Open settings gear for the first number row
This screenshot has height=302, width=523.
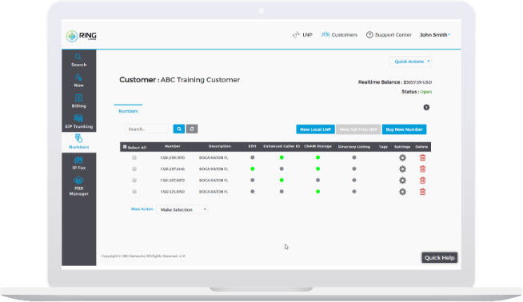(x=402, y=157)
